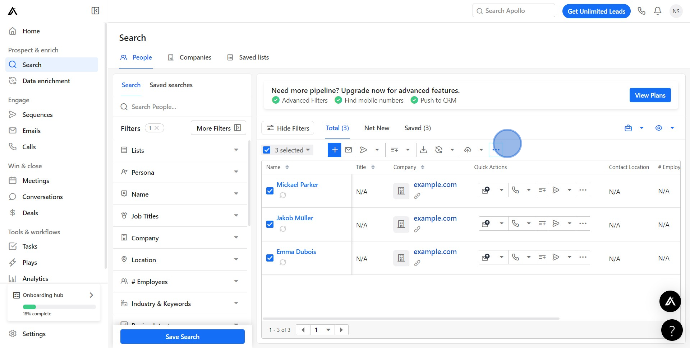Open dropdown arrow next to the eye icon
Viewport: 690px width, 348px height.
pyautogui.click(x=672, y=128)
